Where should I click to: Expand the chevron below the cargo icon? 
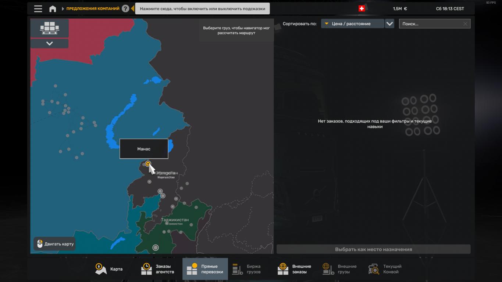[49, 44]
